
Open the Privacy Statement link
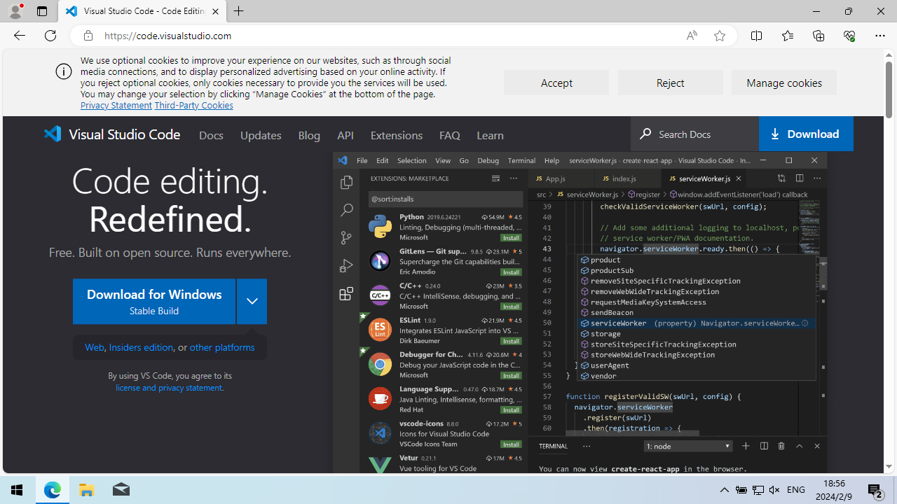[x=116, y=105]
